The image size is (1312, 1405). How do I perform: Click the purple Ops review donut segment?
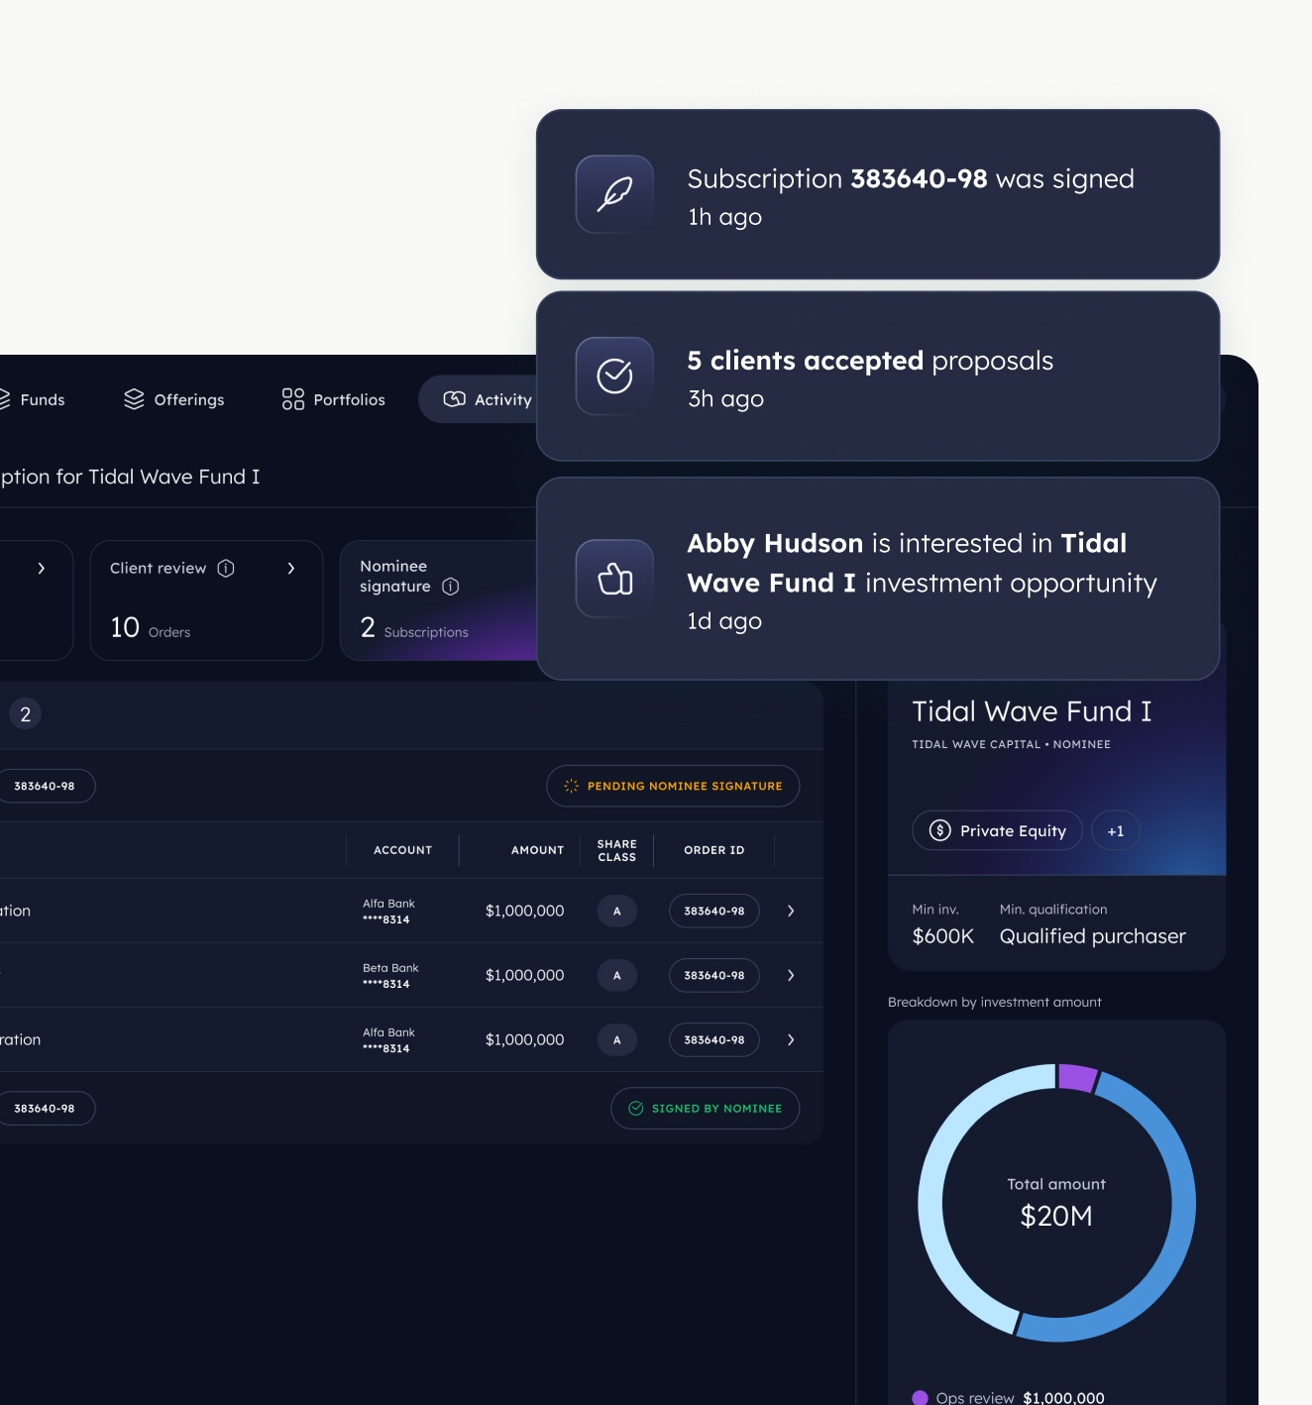[x=1077, y=1077]
